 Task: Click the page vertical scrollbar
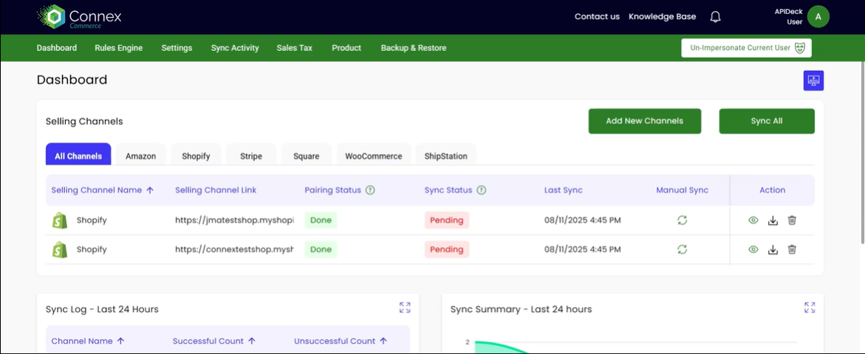point(862,154)
